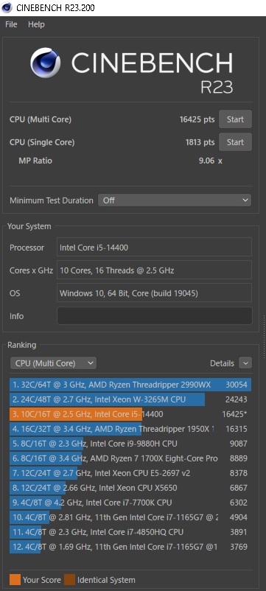Click the Processor field showing Intel Core i5-14400
266x591 pixels.
(154, 248)
